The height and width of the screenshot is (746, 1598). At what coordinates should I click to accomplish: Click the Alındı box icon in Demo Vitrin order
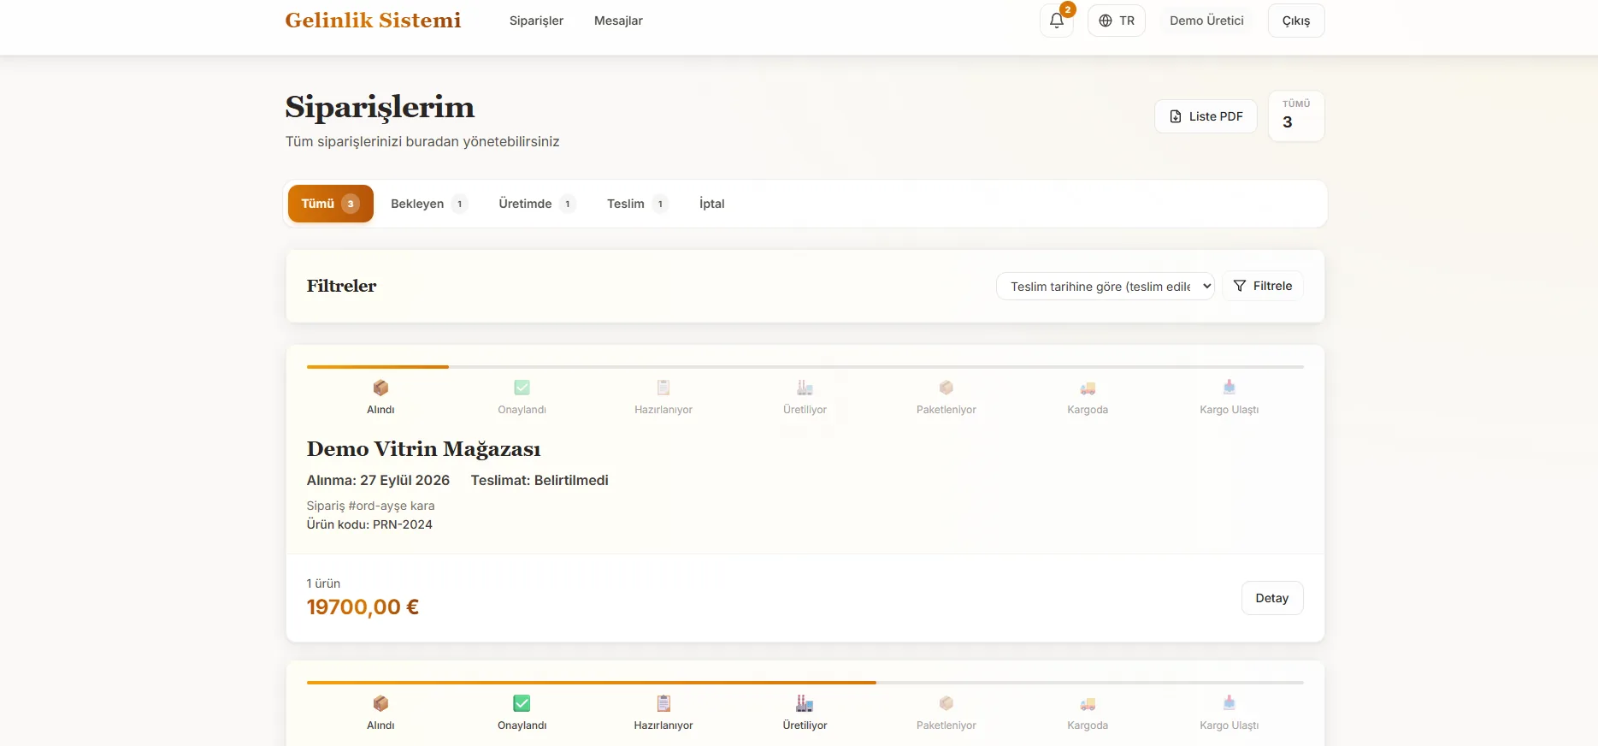(x=380, y=388)
